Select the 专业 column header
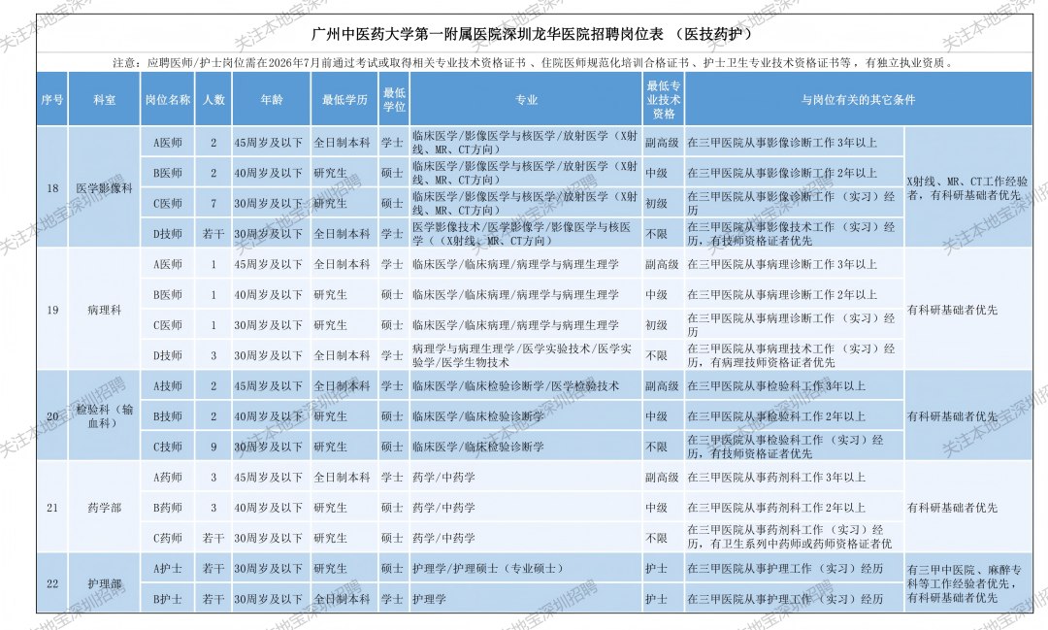 (x=526, y=100)
